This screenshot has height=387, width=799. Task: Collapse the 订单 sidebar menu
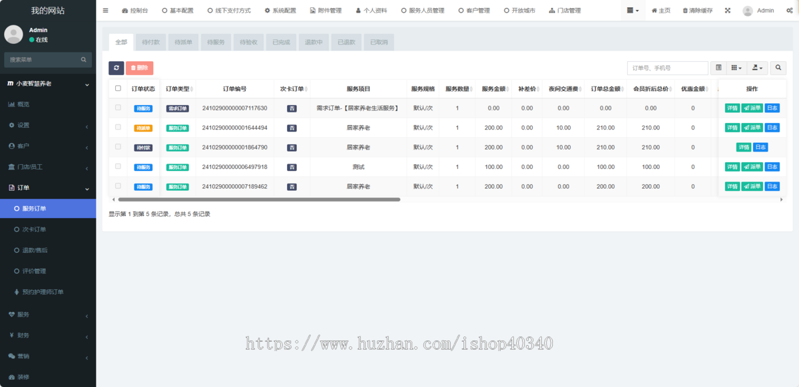pos(48,188)
